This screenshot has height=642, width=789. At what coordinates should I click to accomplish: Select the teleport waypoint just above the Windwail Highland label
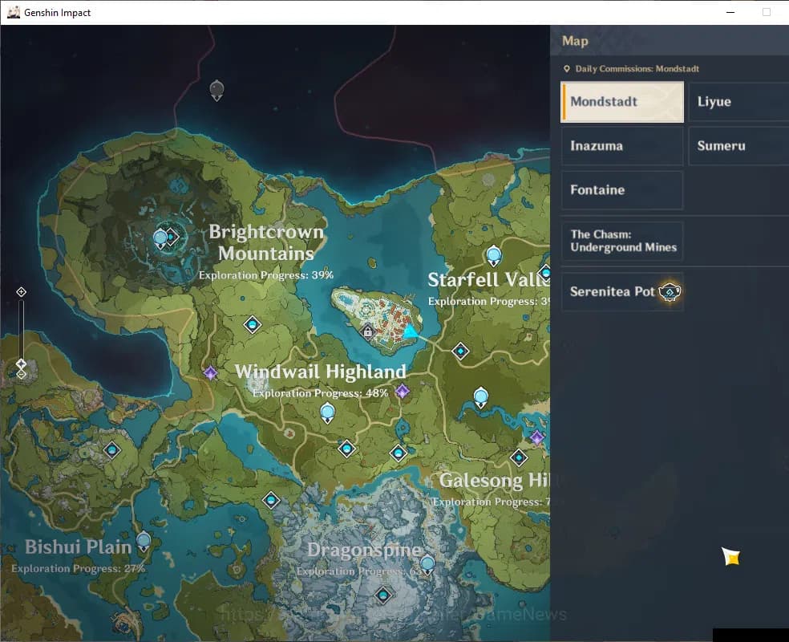point(252,324)
